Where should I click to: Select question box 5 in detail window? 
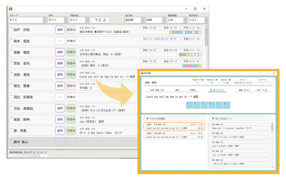click(x=219, y=105)
